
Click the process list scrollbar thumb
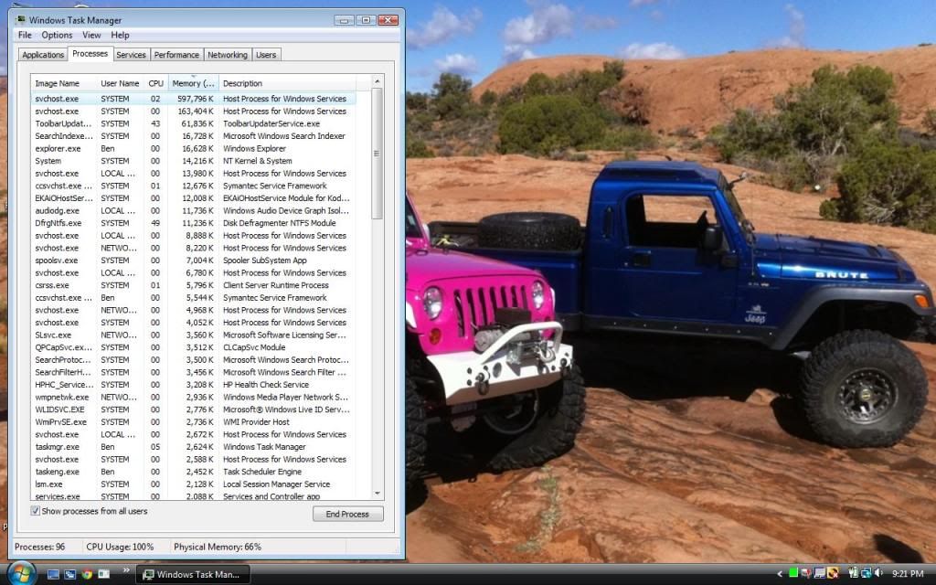[377, 154]
